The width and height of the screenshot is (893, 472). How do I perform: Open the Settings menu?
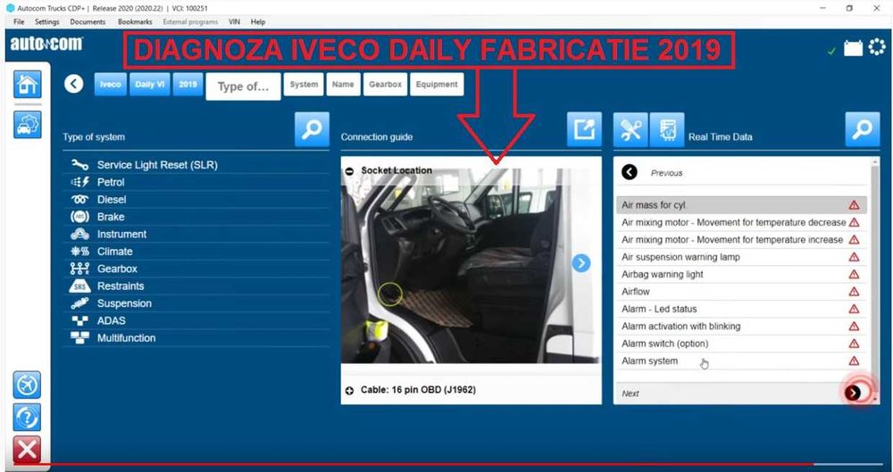[46, 21]
